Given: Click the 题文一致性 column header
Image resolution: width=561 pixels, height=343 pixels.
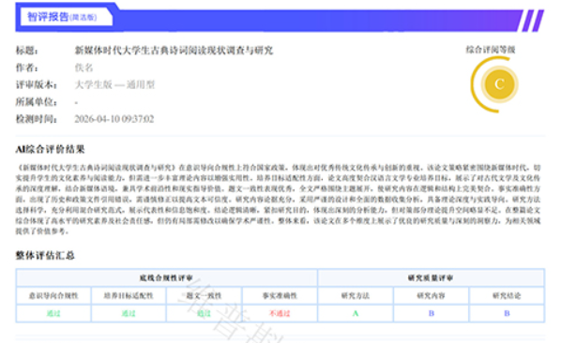Looking at the screenshot, I should coord(205,295).
